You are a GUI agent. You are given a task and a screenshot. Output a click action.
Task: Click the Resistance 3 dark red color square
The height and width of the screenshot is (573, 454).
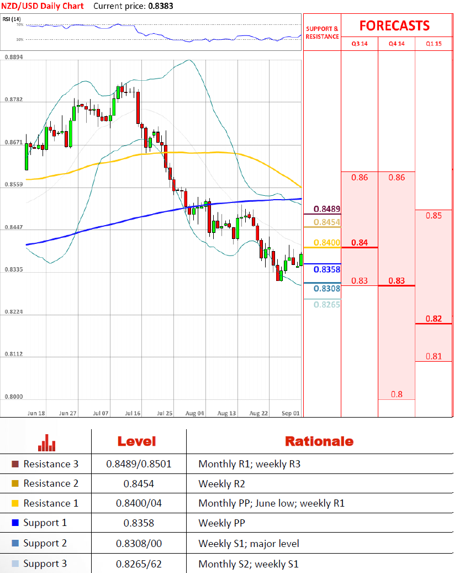click(15, 464)
